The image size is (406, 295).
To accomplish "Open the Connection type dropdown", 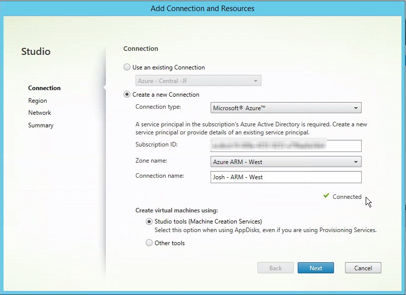I will tap(286, 108).
